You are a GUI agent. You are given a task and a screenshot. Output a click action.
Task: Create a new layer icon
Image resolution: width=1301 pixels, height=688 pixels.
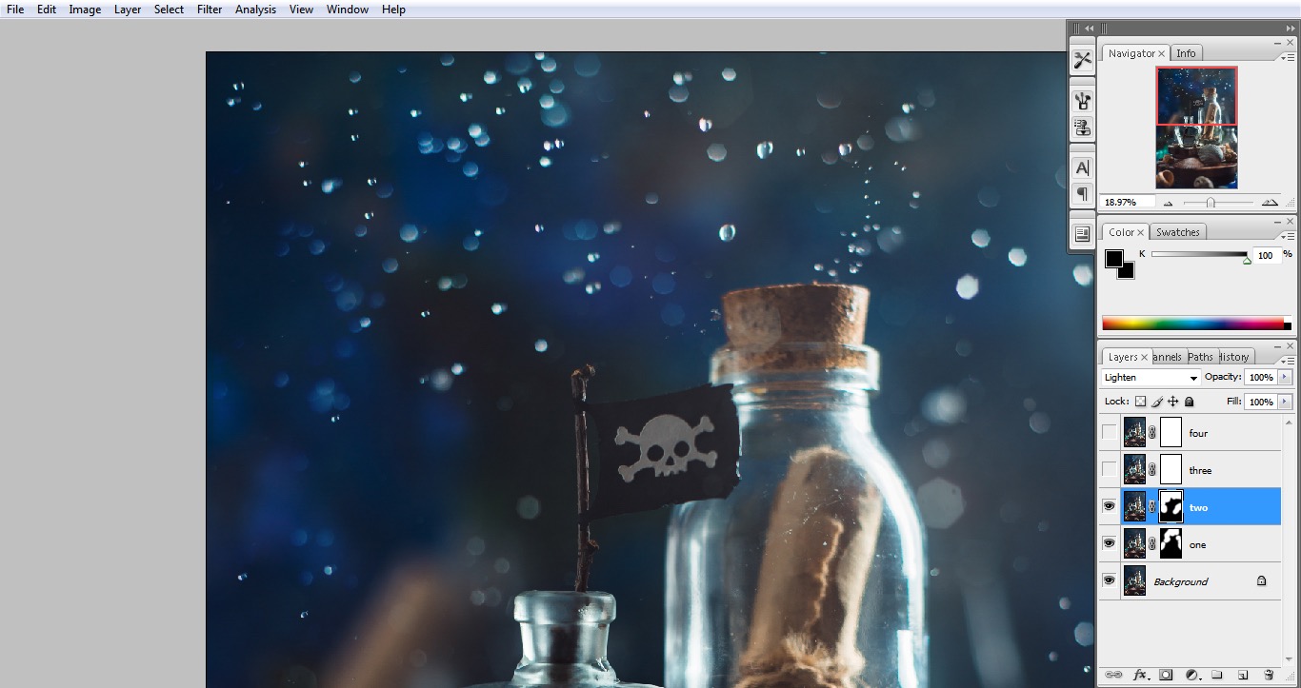click(1243, 675)
